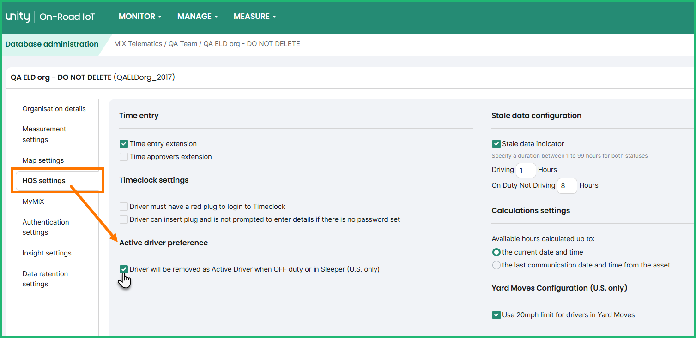Go to Authentication settings section
The height and width of the screenshot is (338, 696).
(46, 227)
